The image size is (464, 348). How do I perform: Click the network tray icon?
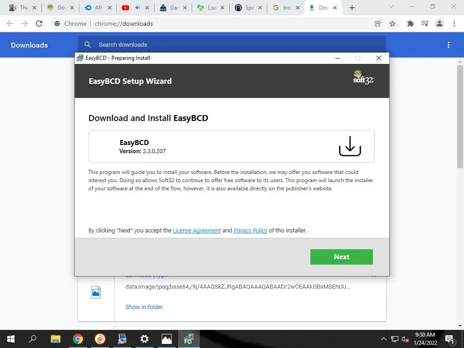point(395,339)
